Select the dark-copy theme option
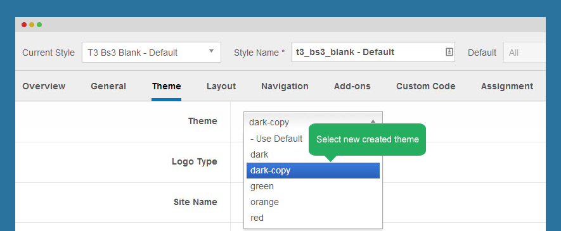 (x=313, y=171)
